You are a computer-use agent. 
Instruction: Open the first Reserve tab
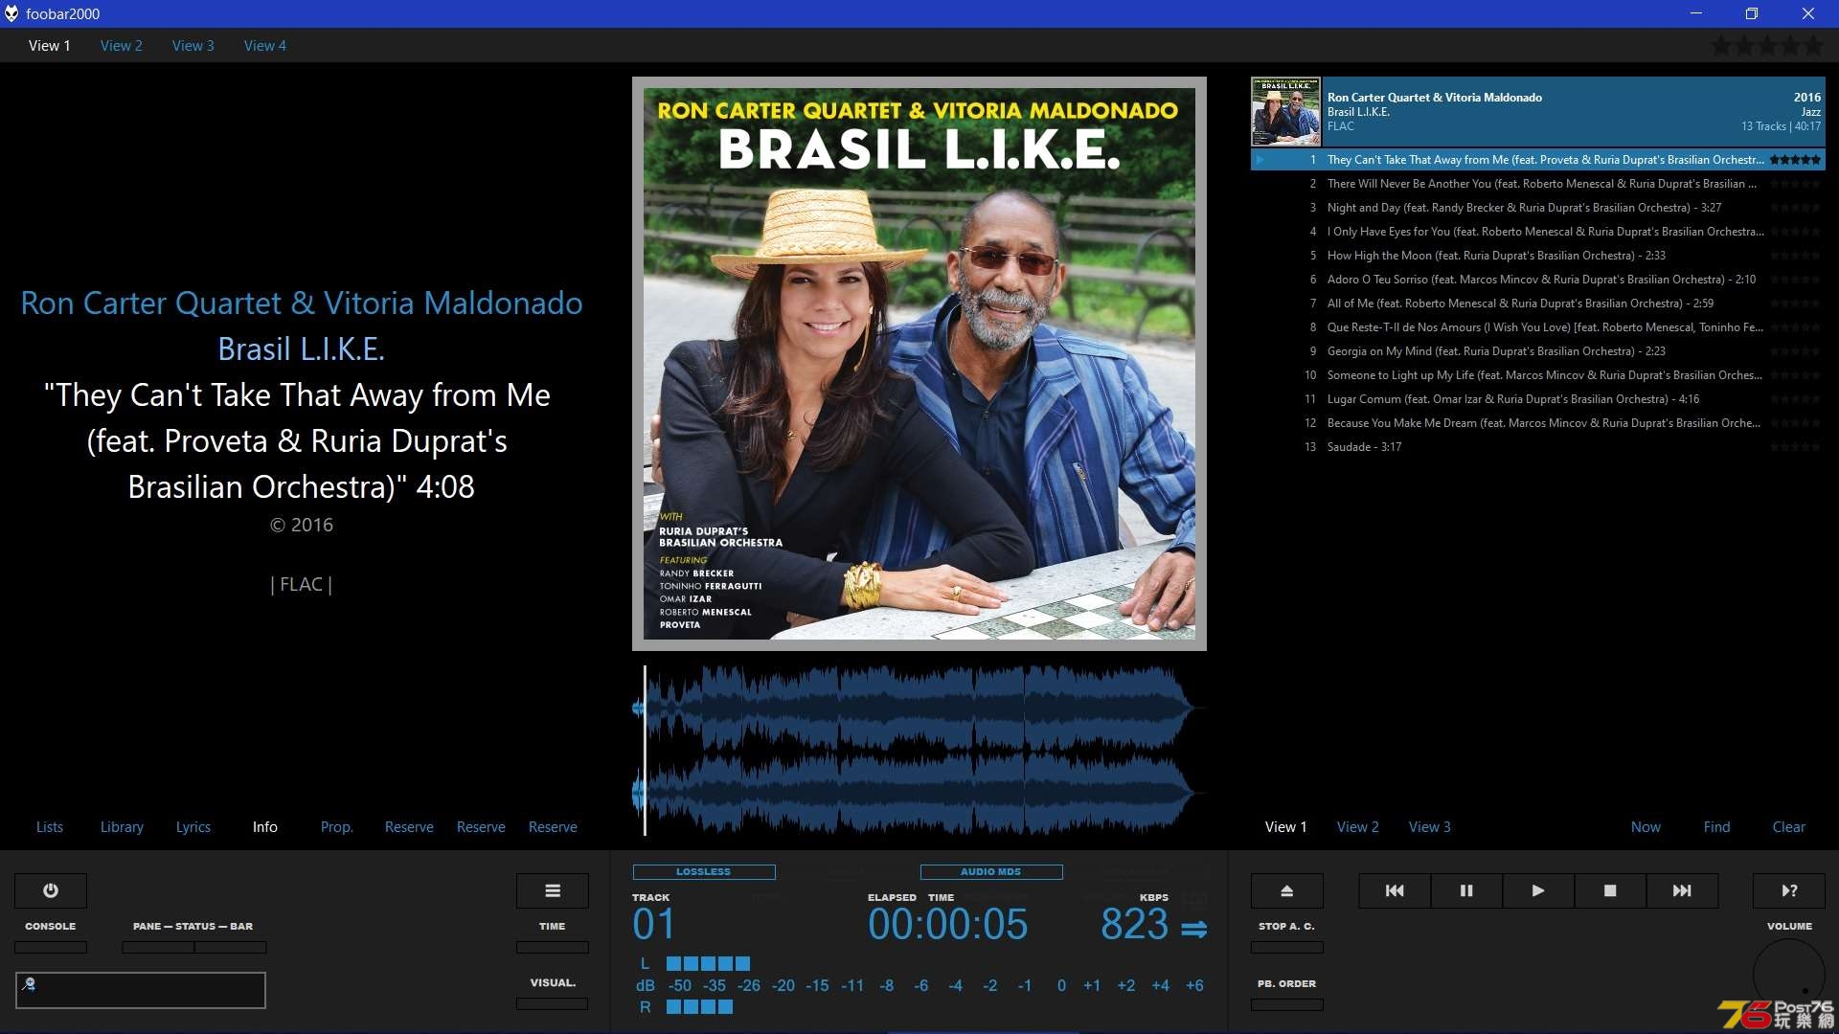[x=409, y=826]
